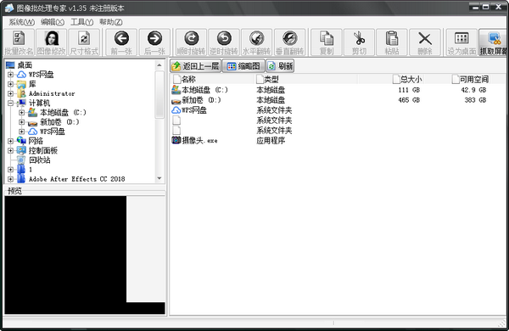Click the scissors cut (剪切) icon

click(x=359, y=42)
